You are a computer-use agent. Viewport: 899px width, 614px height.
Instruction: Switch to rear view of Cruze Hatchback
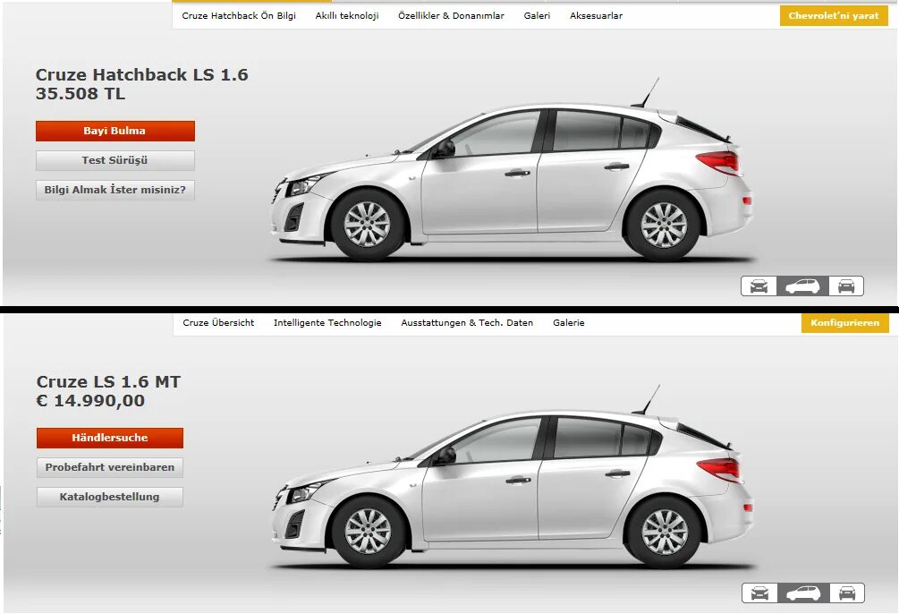click(x=846, y=286)
